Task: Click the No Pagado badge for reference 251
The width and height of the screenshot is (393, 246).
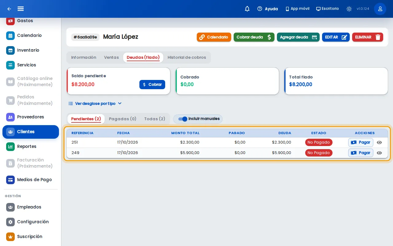Action: pos(319,143)
